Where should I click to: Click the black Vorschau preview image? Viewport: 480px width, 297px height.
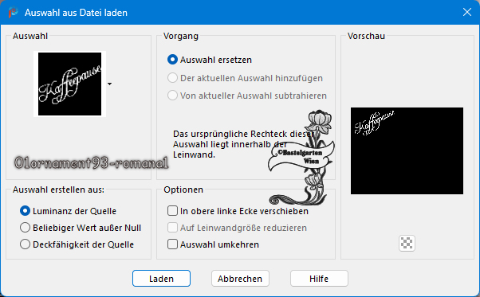click(407, 150)
